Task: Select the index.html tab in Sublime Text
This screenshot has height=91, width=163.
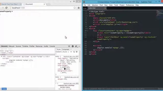Action: (x=97, y=8)
